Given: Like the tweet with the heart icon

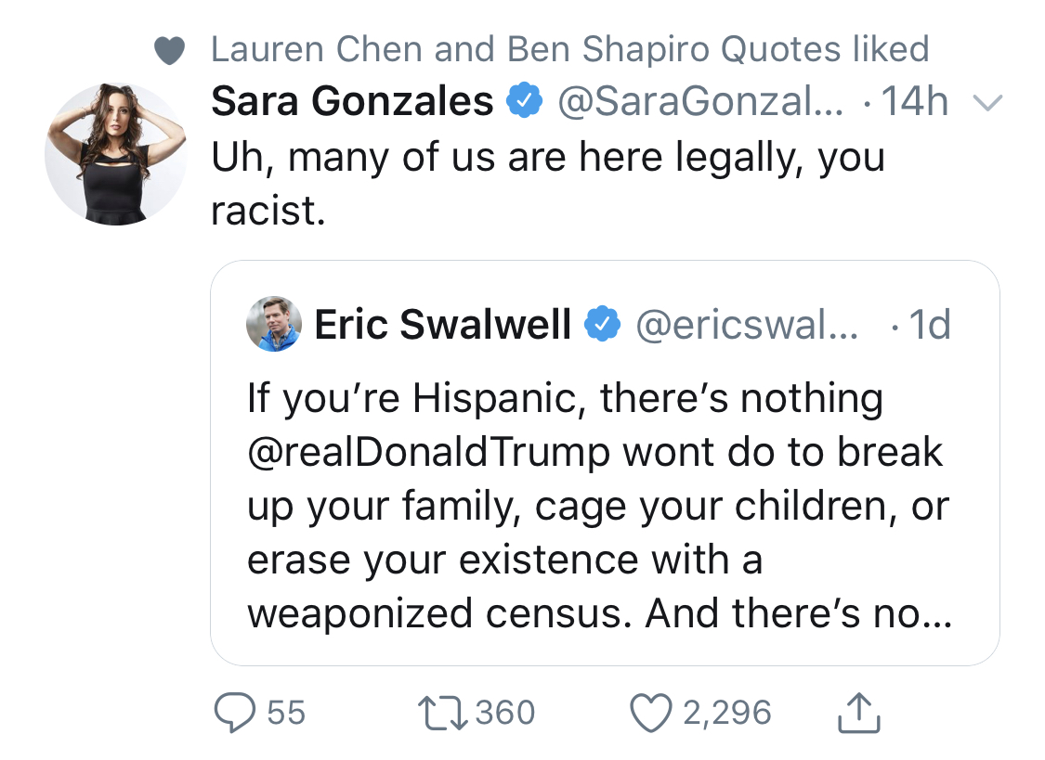Looking at the screenshot, I should pos(651,713).
